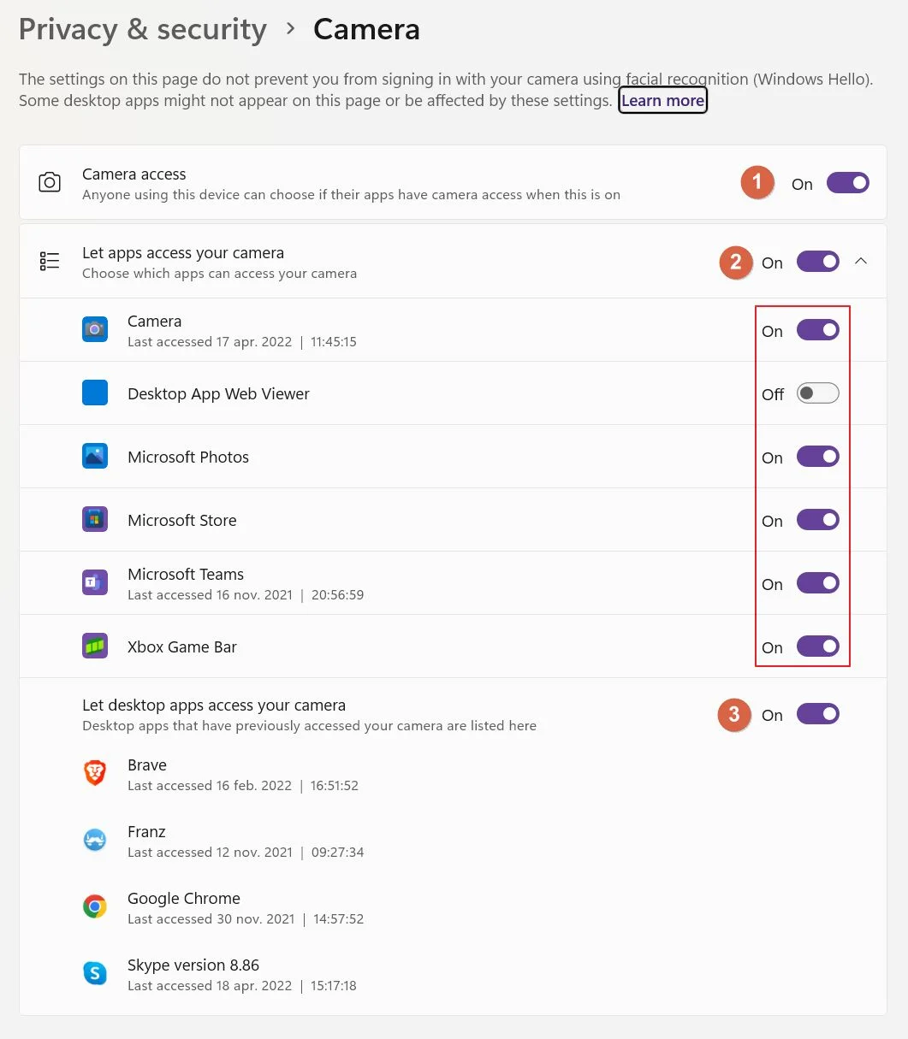
Task: Click the Microsoft Store icon
Action: click(95, 520)
